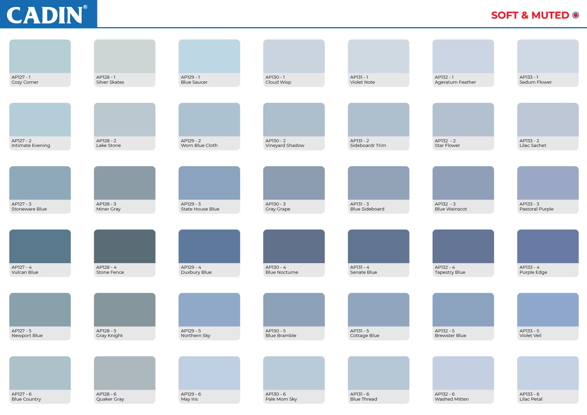Screen dimensions: 587x415
Task: Select the Duxbury Blue swatch
Action: tap(209, 246)
